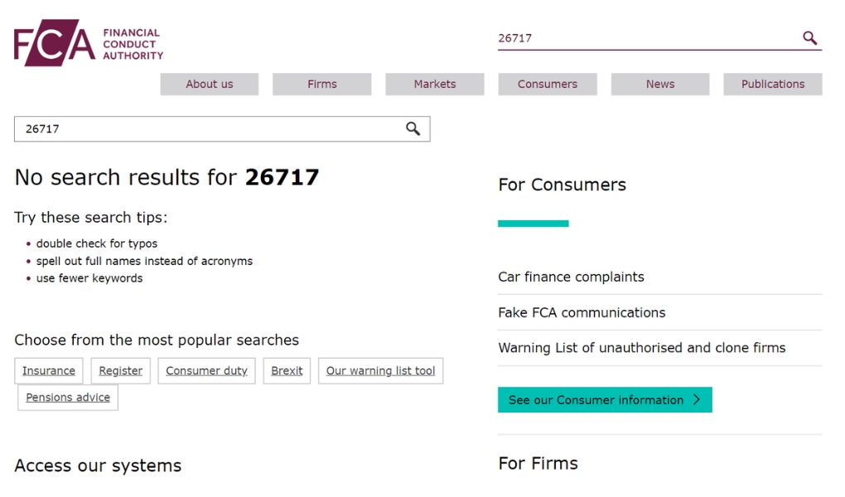Image resolution: width=845 pixels, height=497 pixels.
Task: Select the Pensions advice popular search
Action: point(68,398)
